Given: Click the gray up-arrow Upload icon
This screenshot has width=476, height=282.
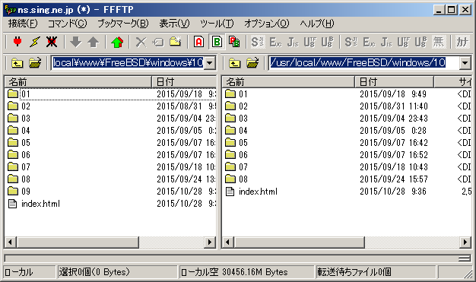Looking at the screenshot, I should [x=94, y=42].
